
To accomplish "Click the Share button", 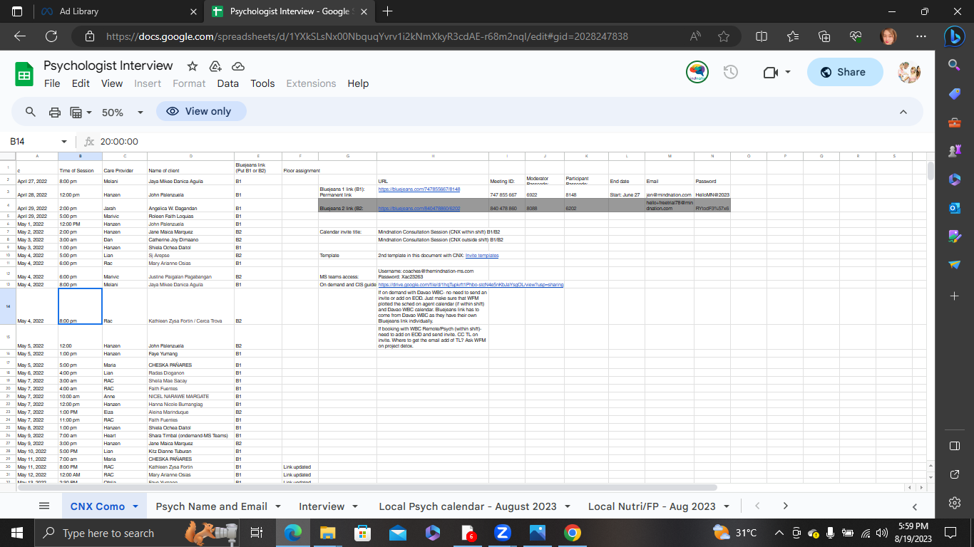I will 845,72.
